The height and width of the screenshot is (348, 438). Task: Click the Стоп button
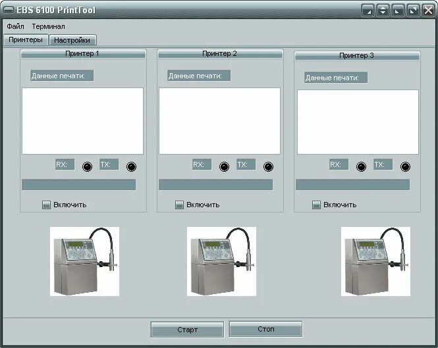(x=265, y=330)
